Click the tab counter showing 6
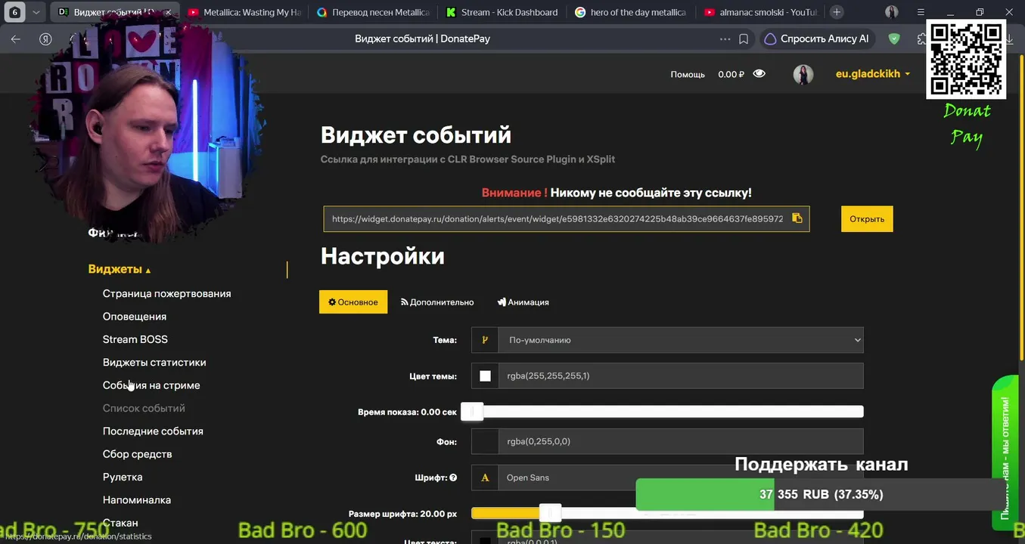The image size is (1025, 544). point(14,12)
